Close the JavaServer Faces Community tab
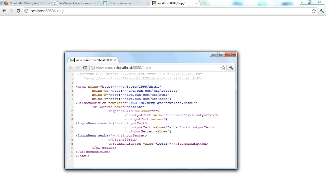326x192 pixels. 98,3
